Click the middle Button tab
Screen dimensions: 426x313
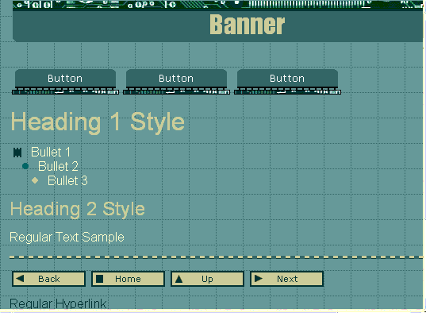(x=176, y=81)
